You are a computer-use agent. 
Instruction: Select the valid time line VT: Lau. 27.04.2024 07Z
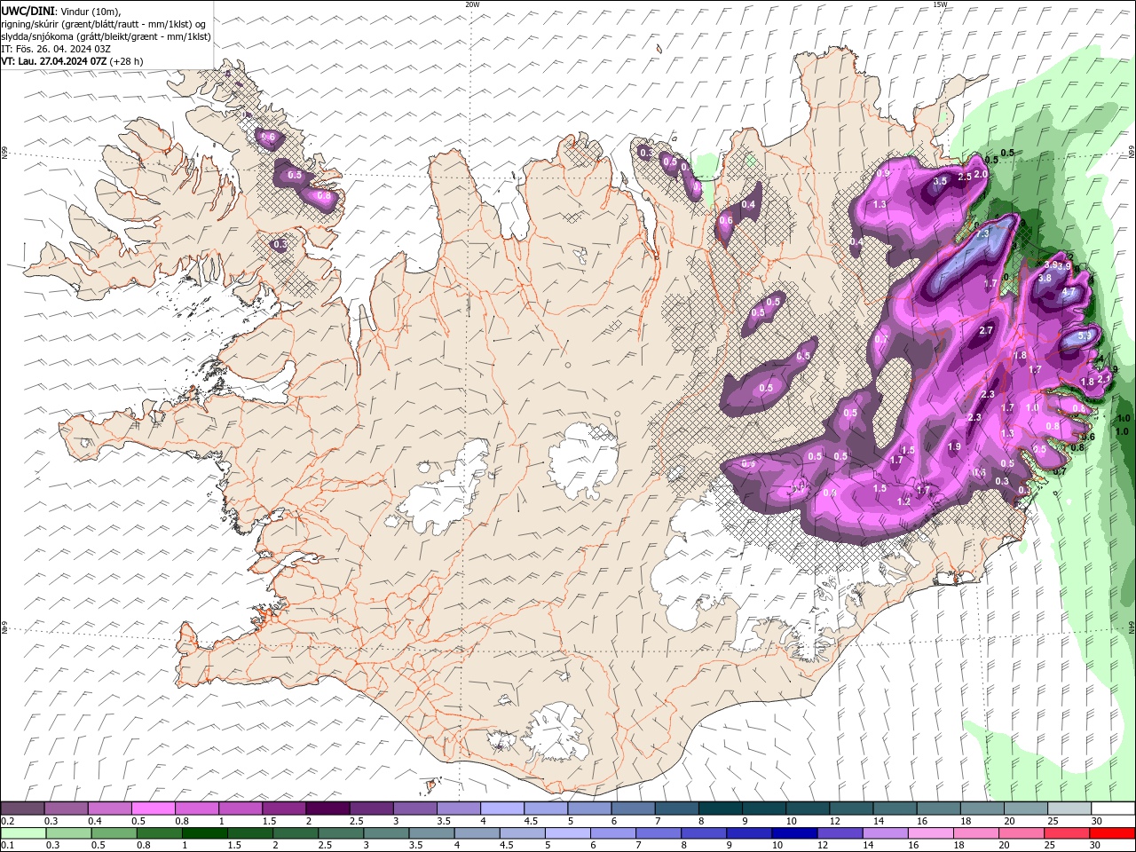[54, 61]
